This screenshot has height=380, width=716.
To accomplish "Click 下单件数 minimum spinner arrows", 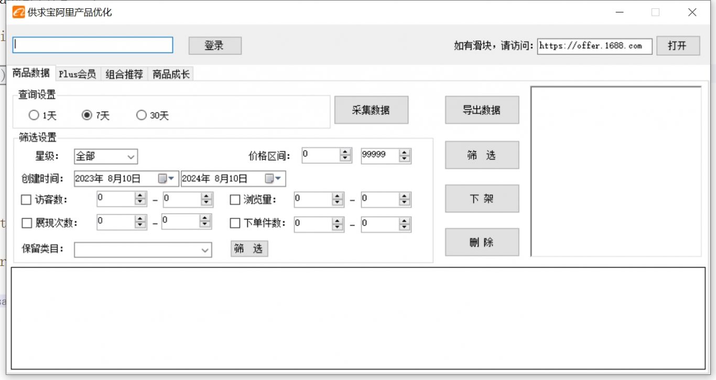I will point(338,225).
